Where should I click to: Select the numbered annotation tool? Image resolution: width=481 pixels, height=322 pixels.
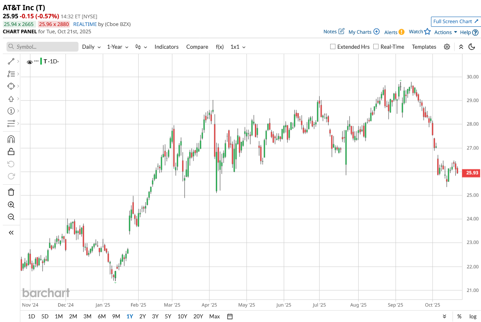tap(11, 111)
